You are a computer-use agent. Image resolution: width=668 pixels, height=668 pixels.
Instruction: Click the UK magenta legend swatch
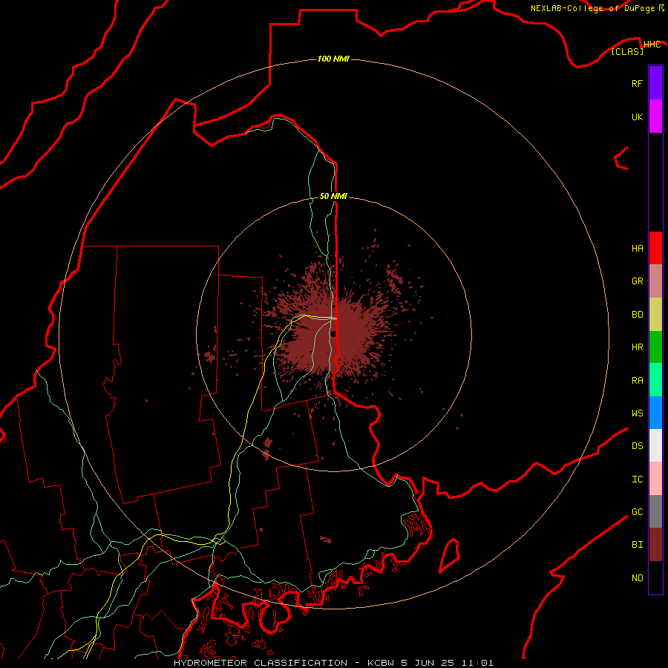point(655,117)
